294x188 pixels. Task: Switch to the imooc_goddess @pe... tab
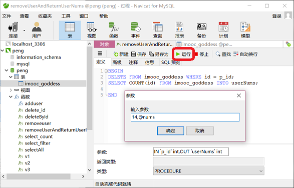[x=205, y=44]
